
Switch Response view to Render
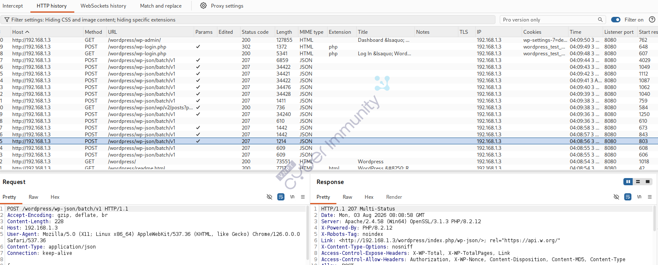(x=394, y=197)
